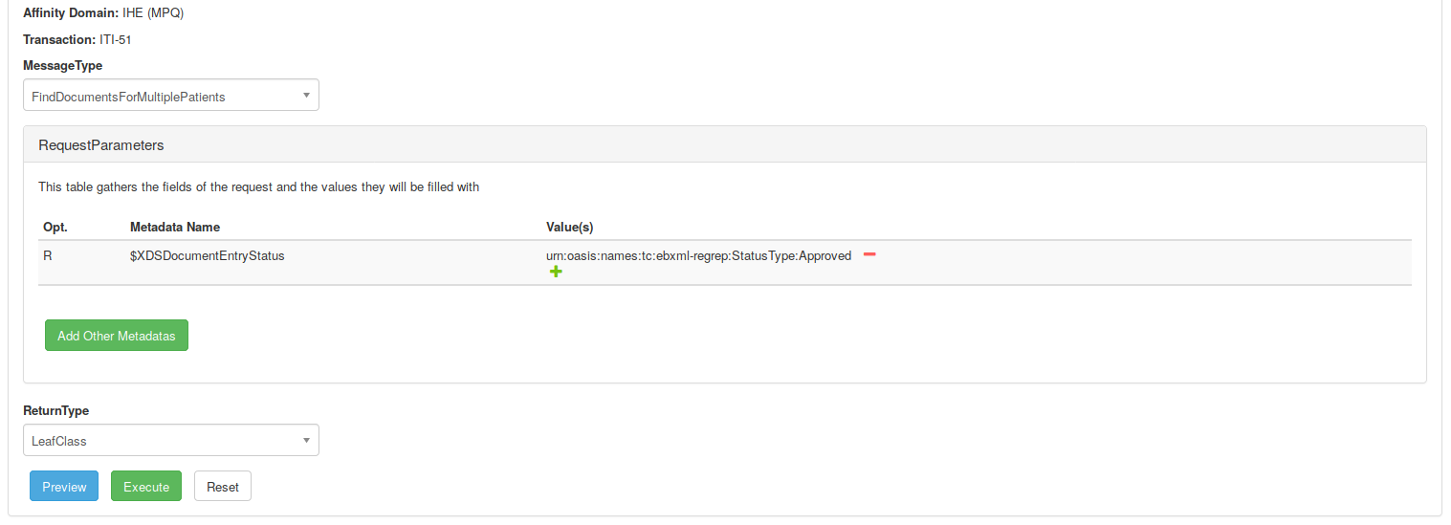Image resolution: width=1451 pixels, height=525 pixels.
Task: Reset the request form
Action: point(223,487)
